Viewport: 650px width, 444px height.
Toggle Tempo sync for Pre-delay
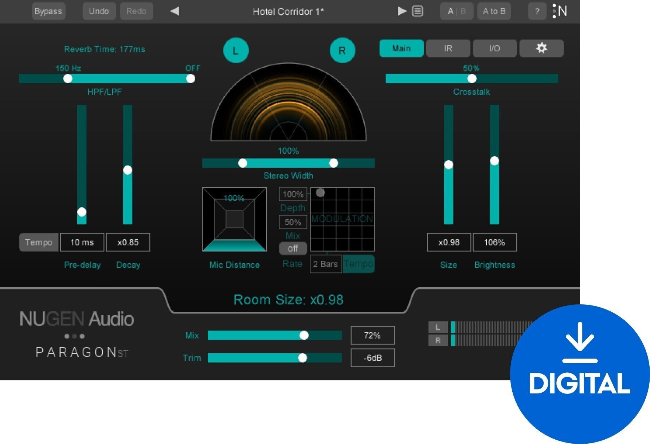38,242
